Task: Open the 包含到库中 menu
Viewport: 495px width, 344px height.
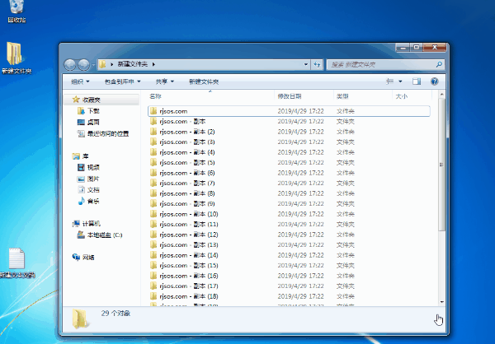Action: 122,81
